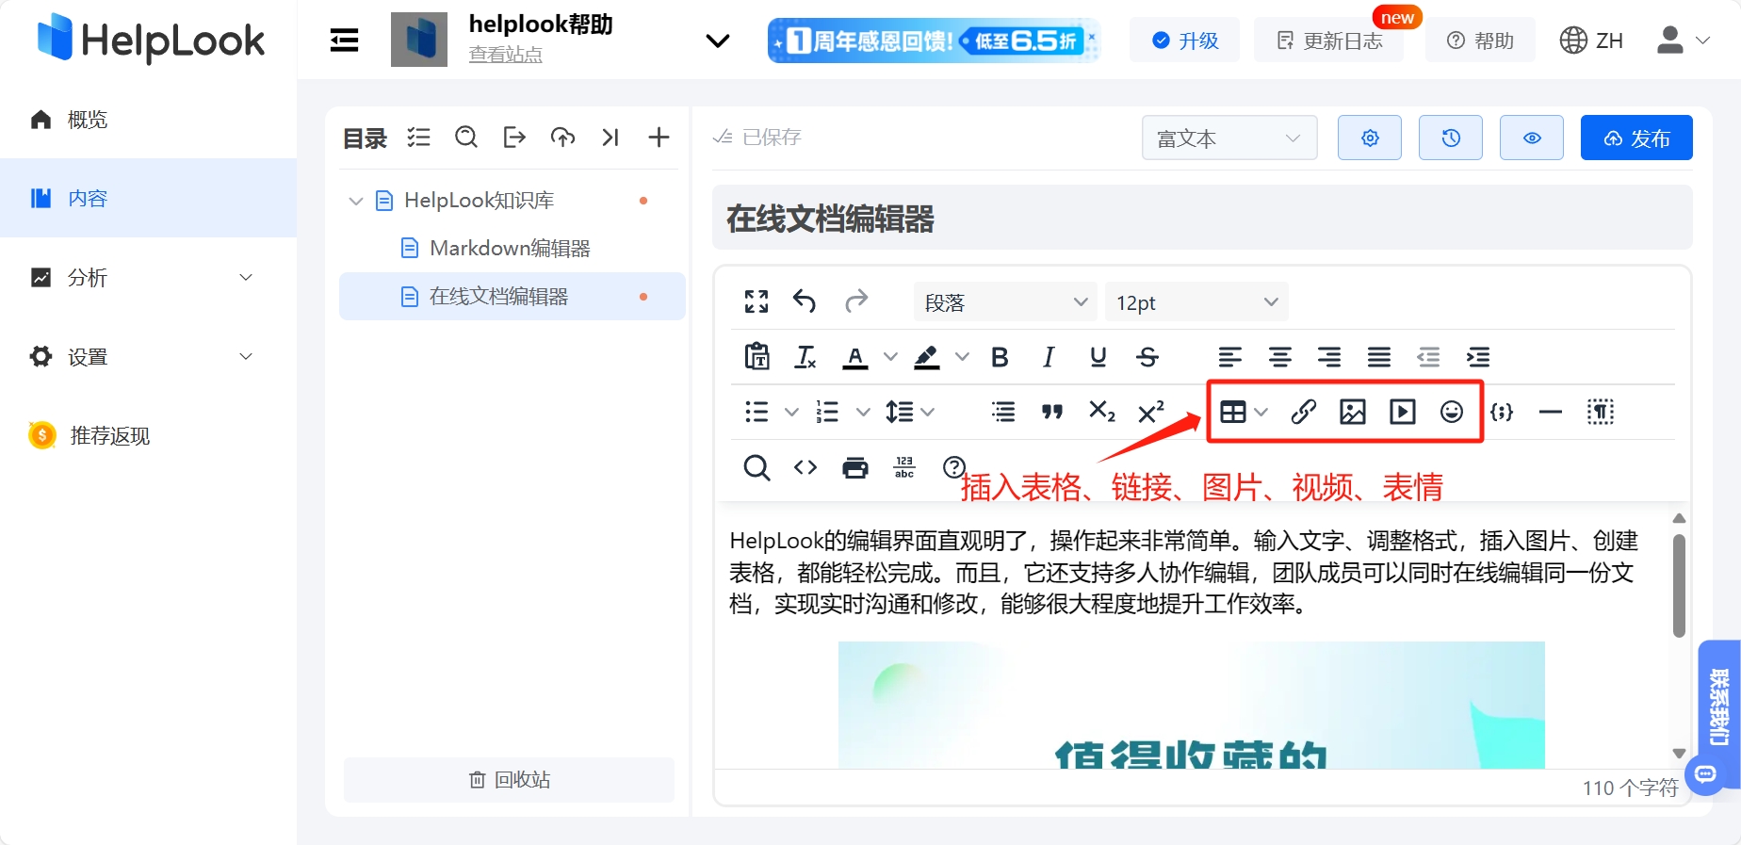Screen dimensions: 1741x845
Task: Expand numbered list style options
Action: 863,412
